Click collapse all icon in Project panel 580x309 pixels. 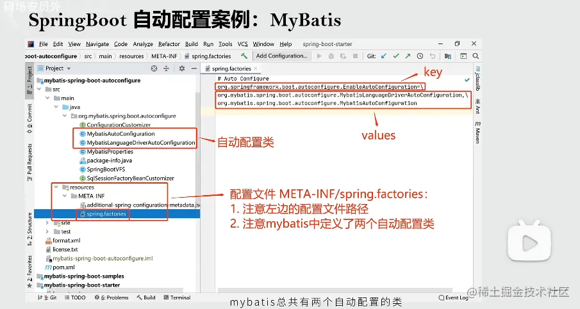pos(166,68)
